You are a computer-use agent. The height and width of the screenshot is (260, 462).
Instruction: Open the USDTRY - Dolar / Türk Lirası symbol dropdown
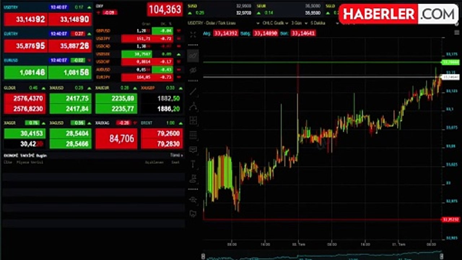click(x=224, y=23)
